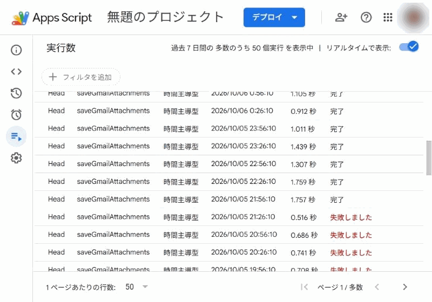Click the 1.011 秒 duration cell
The image size is (432, 302).
click(302, 129)
